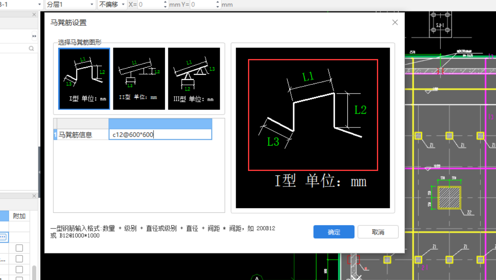This screenshot has width=496, height=280.
Task: Click the large I型 preview image
Action: point(313,128)
